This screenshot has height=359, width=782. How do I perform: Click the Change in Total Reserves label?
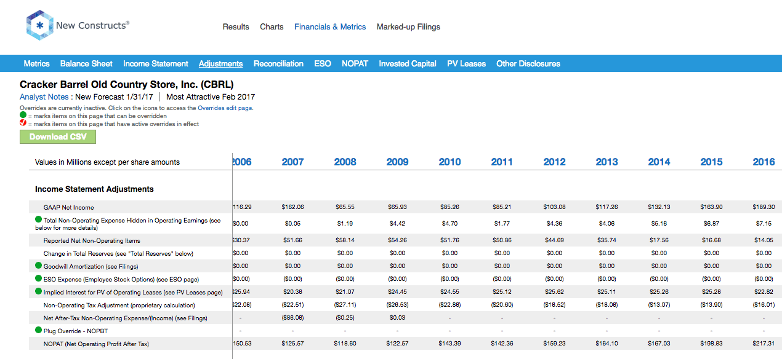click(x=118, y=253)
